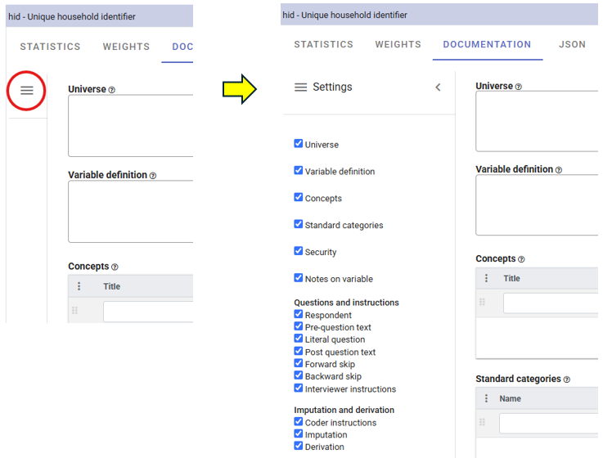Open the three-dot menu in Standard categories table

[487, 399]
